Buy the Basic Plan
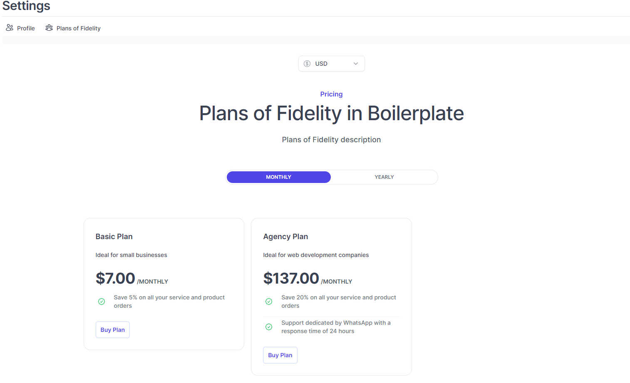 tap(113, 330)
